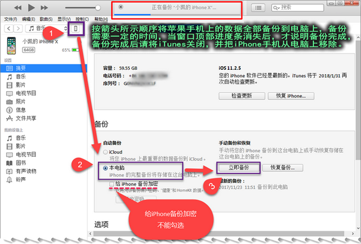Image resolution: width=361 pixels, height=244 pixels.
Task: Click the iPhone device icon button
Action: pyautogui.click(x=76, y=28)
